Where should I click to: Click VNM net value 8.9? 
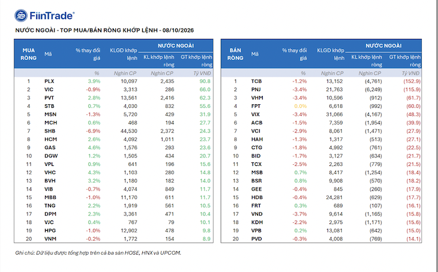coord(206,239)
